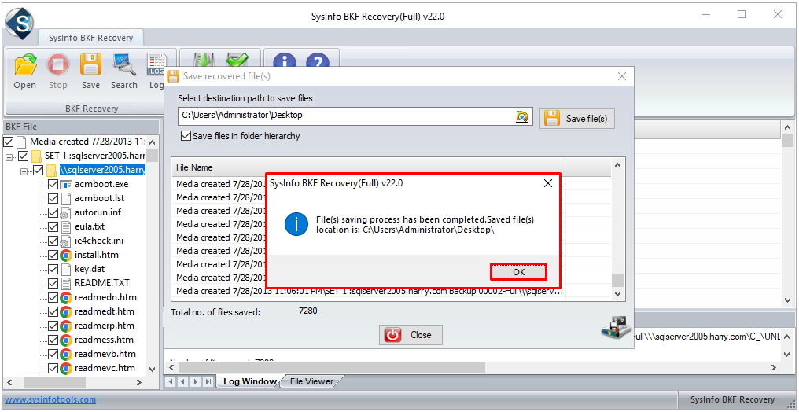The image size is (799, 412).
Task: Click the Chrome icon beside readmess.htm
Action: coord(66,340)
